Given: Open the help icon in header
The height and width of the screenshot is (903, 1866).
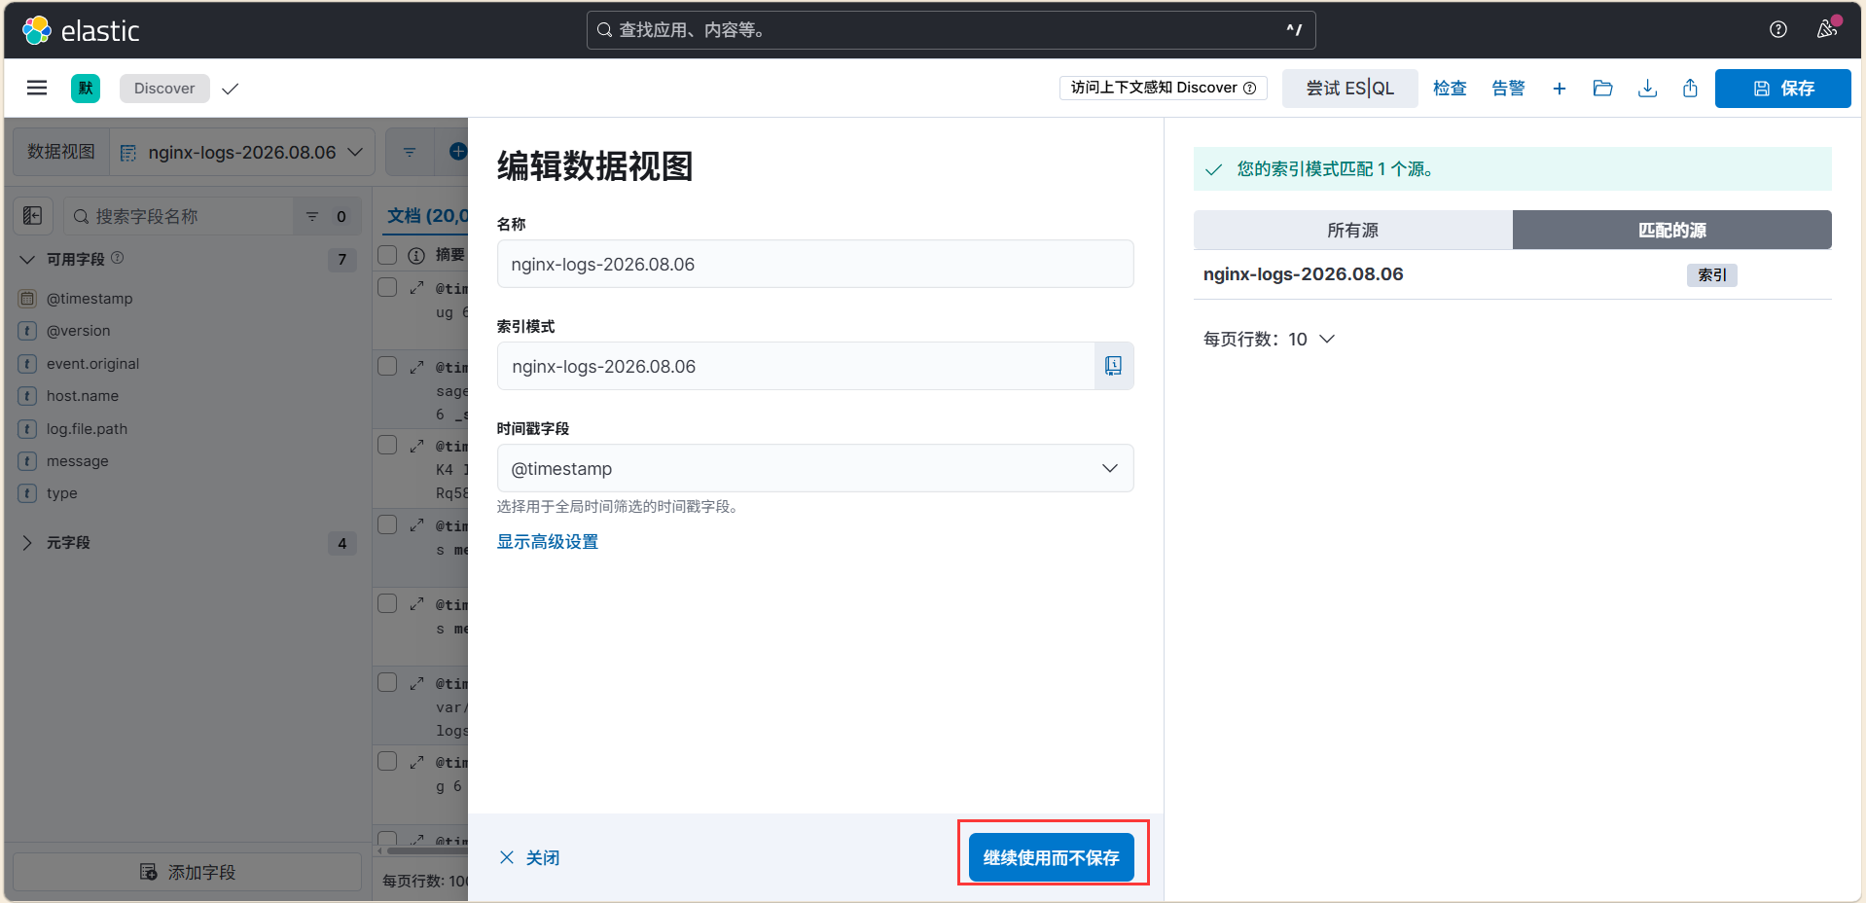Looking at the screenshot, I should pyautogui.click(x=1778, y=30).
